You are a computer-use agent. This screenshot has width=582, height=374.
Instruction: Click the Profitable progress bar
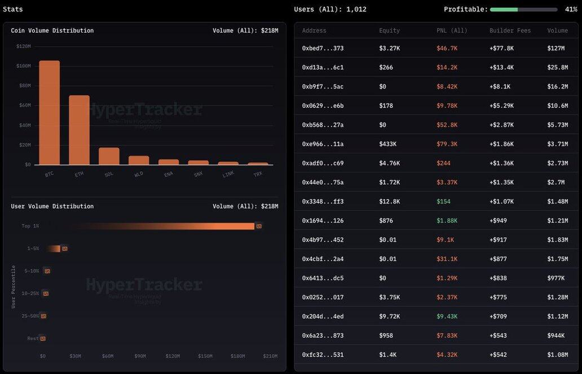pos(523,10)
